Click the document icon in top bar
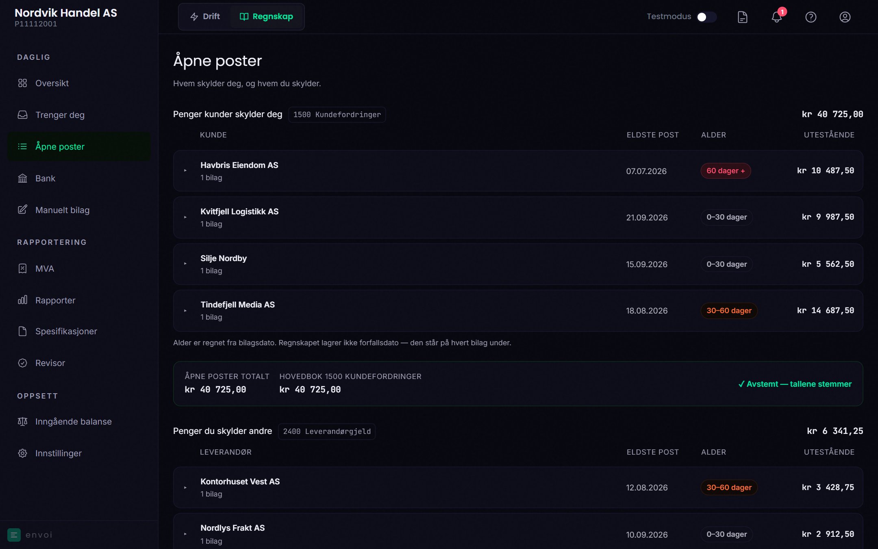 743,17
